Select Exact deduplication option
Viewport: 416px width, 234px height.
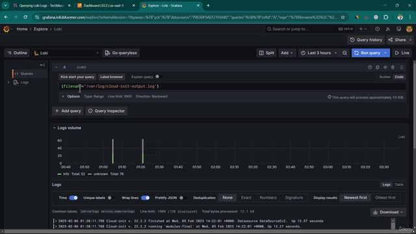246,198
